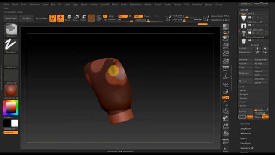Select the Rotate gizmo tool
Image resolution: width=275 pixels, height=155 pixels.
tap(83, 18)
